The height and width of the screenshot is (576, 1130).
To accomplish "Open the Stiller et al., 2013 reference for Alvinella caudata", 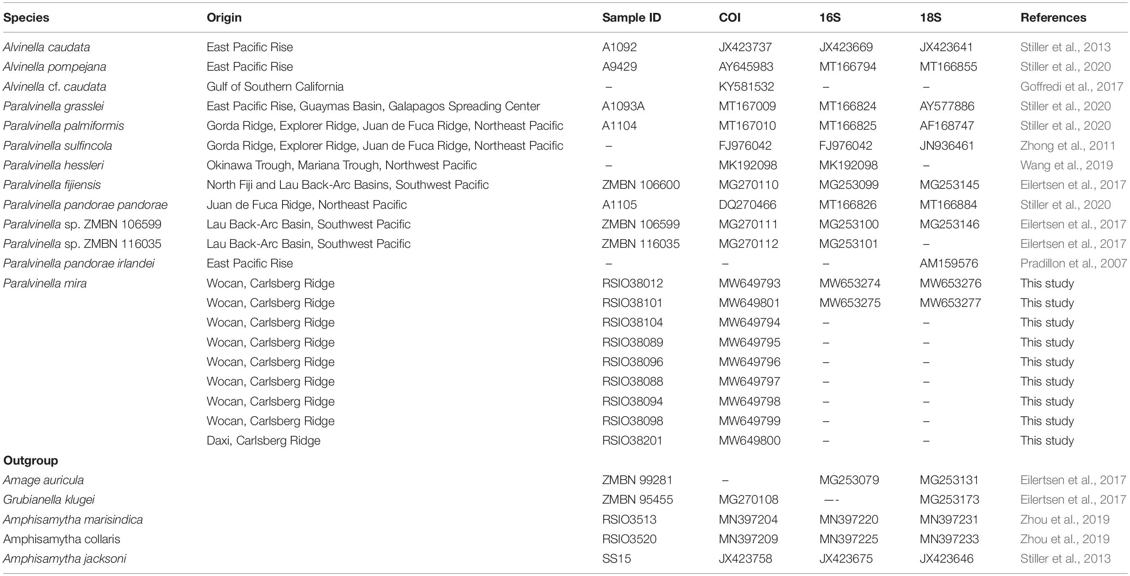I will 1065,47.
